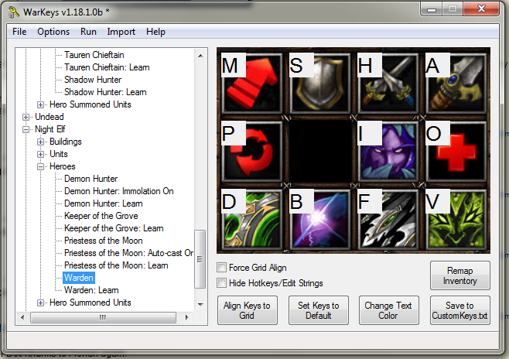Click the tree scroll right arrow
This screenshot has width=509, height=359.
[x=186, y=317]
